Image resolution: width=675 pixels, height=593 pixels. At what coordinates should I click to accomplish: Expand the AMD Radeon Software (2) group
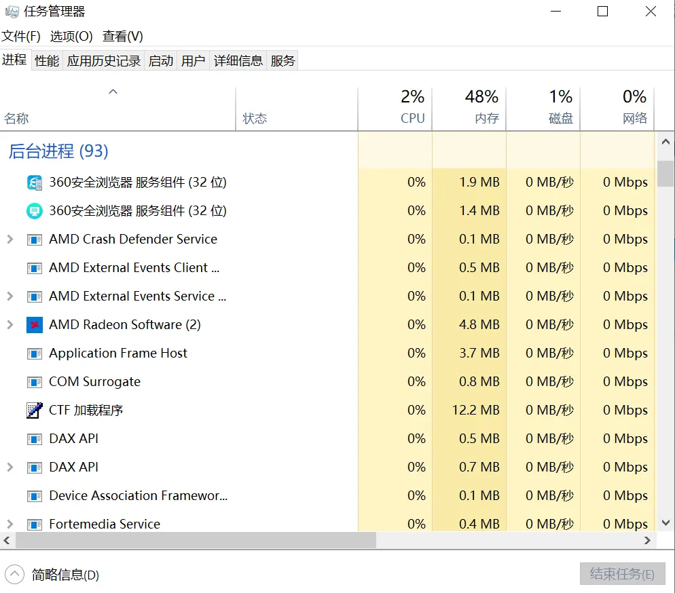[x=10, y=325]
